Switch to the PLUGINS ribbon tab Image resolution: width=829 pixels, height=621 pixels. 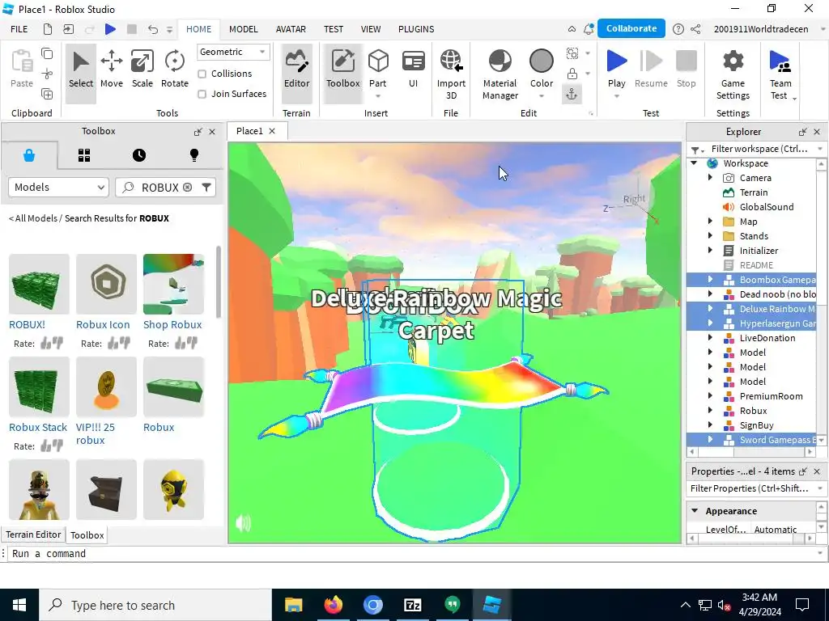point(416,29)
